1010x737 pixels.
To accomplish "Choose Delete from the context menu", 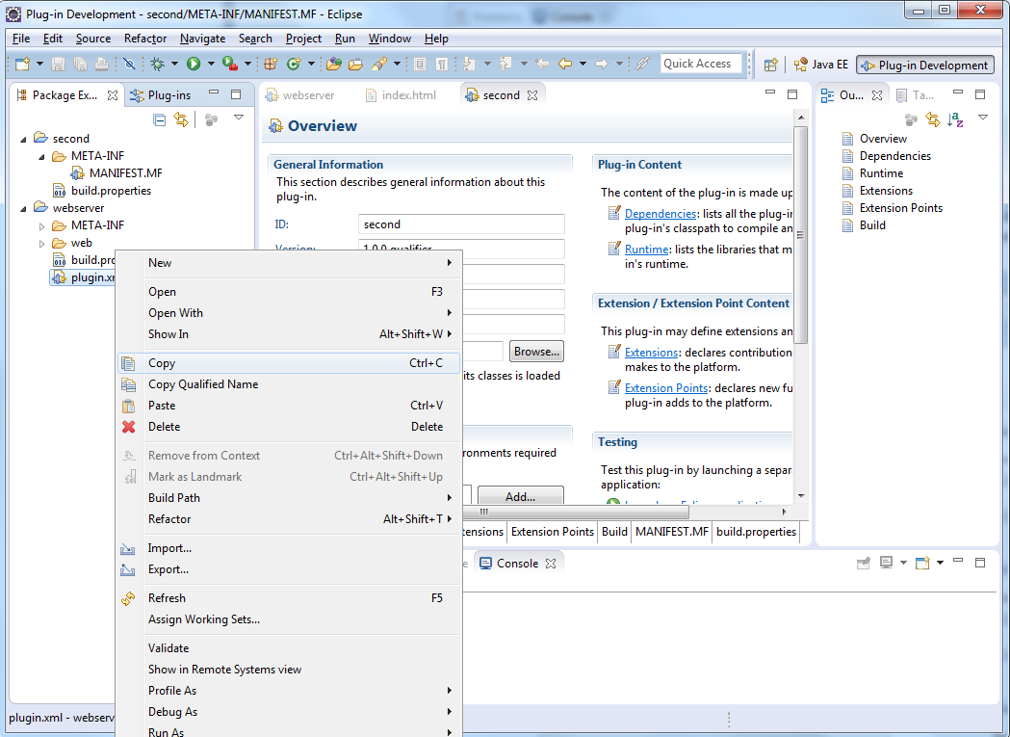I will 289,426.
